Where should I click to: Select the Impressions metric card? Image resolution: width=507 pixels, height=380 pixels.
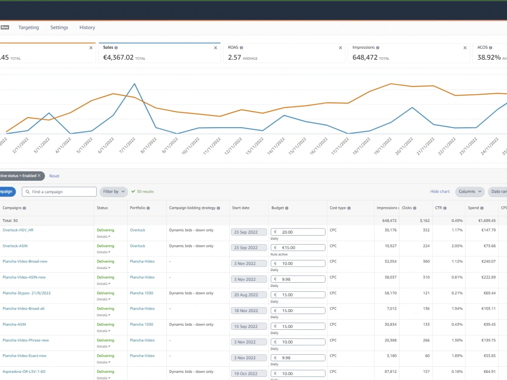(409, 53)
